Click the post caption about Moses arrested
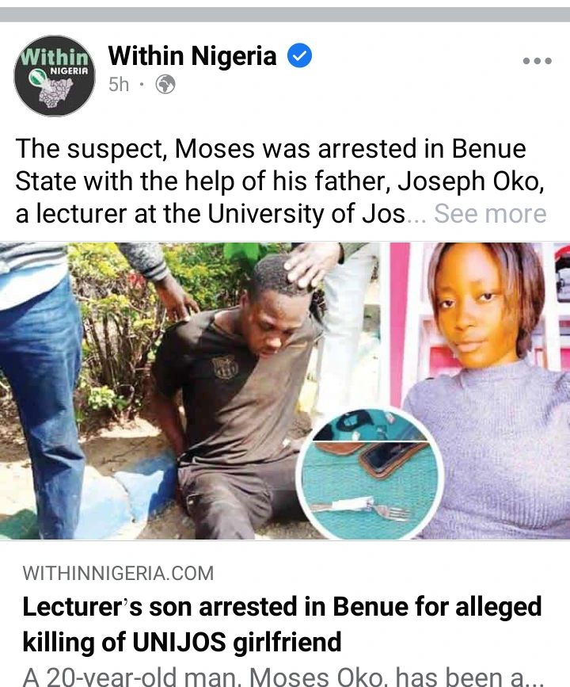This screenshot has width=570, height=687. (x=280, y=181)
